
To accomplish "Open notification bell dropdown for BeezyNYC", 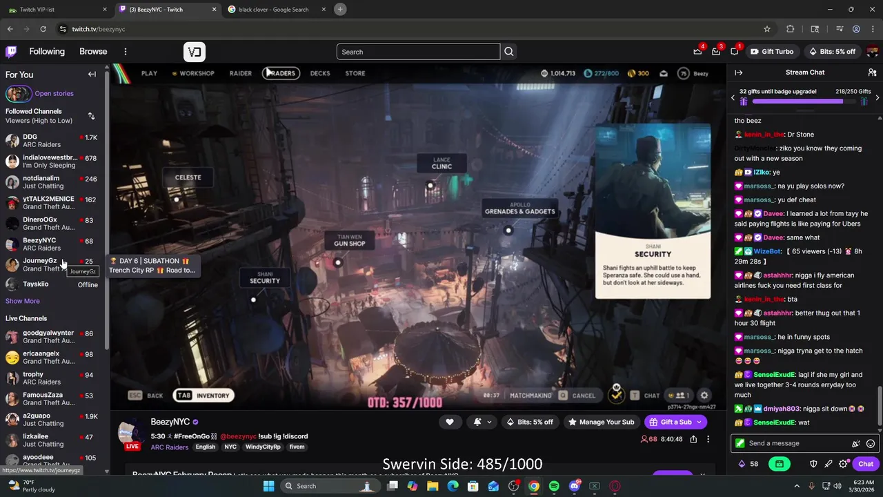I will click(482, 422).
